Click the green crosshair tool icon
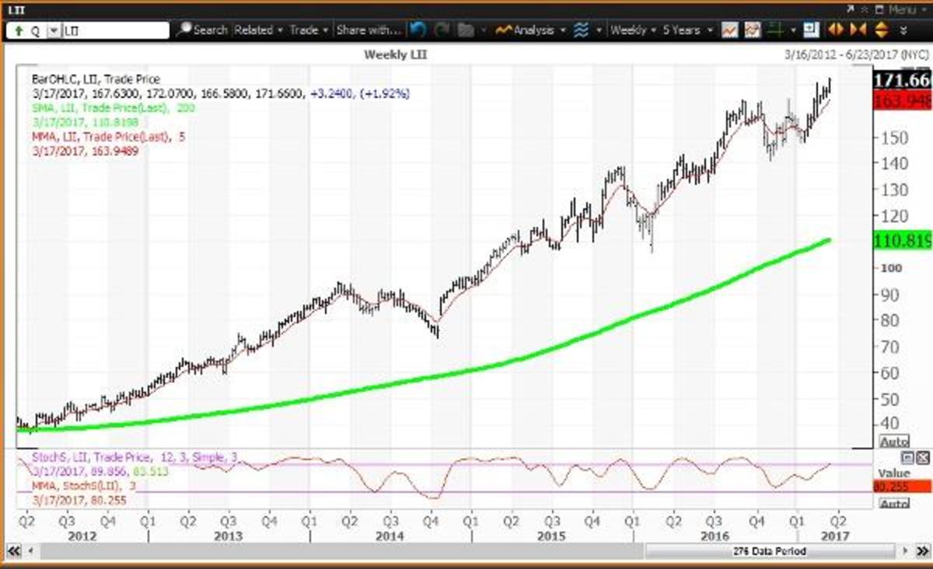933x569 pixels. coord(776,30)
